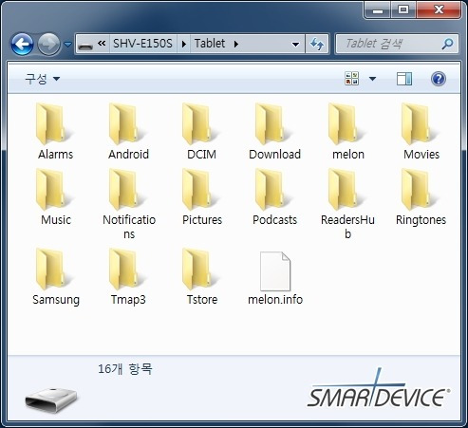
Task: Open the Notifications folder icon
Action: pyautogui.click(x=128, y=190)
